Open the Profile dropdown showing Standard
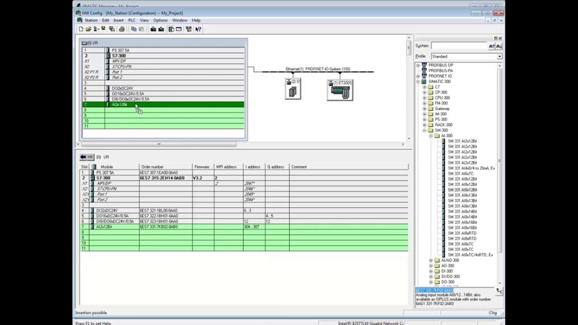This screenshot has width=578, height=325. click(499, 56)
